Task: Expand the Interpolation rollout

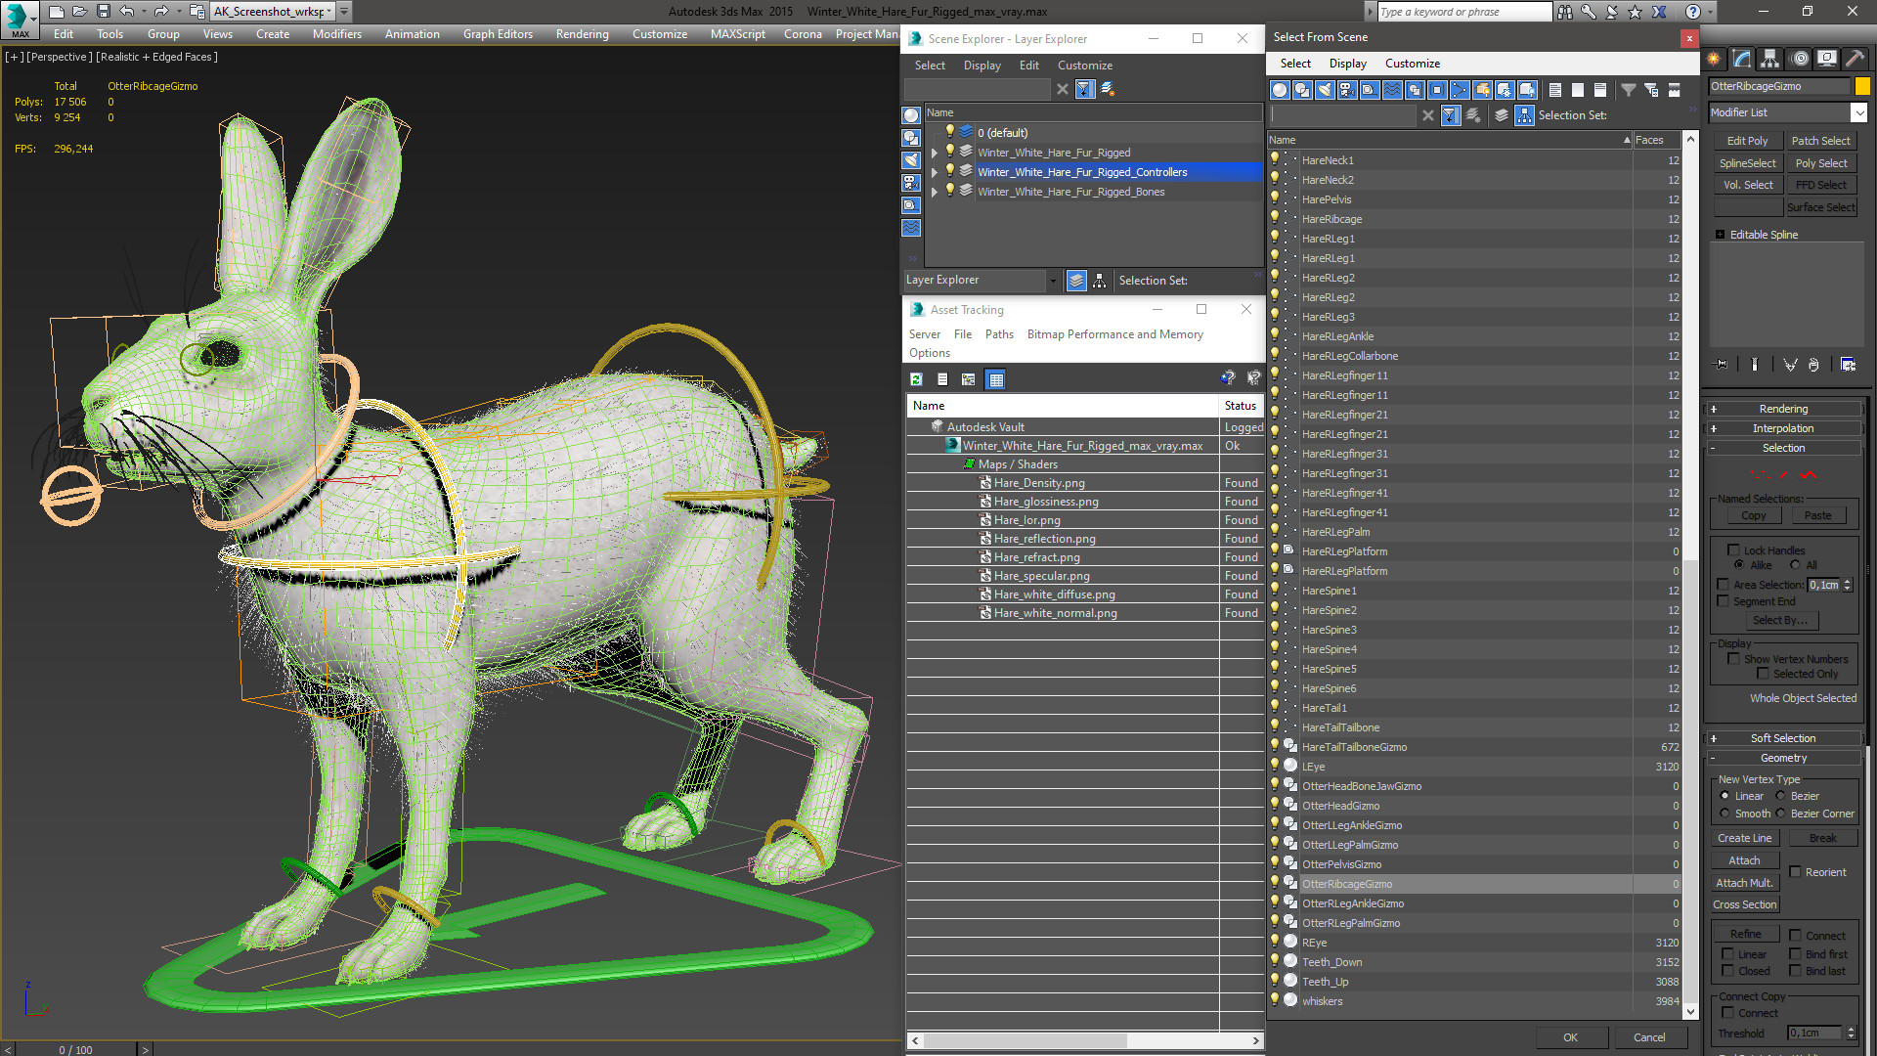Action: pyautogui.click(x=1783, y=428)
